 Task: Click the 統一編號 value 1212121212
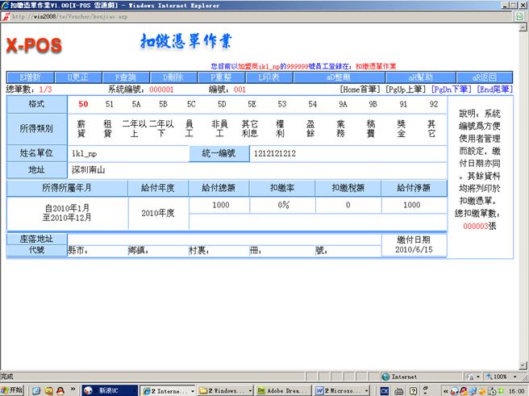coord(274,152)
